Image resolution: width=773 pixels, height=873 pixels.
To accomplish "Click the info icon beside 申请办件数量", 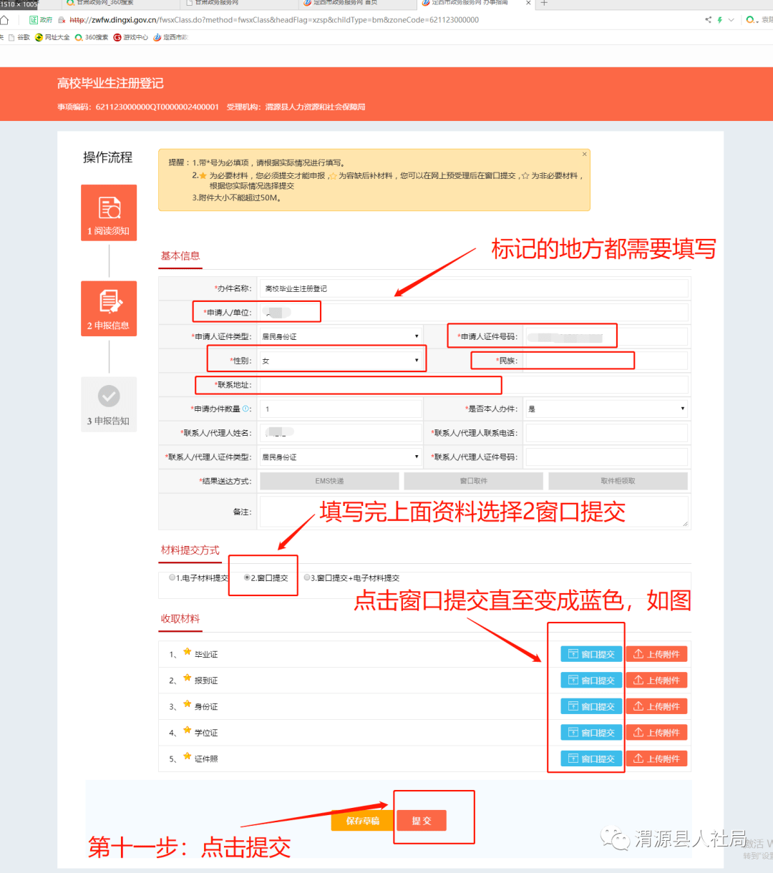I will click(246, 409).
